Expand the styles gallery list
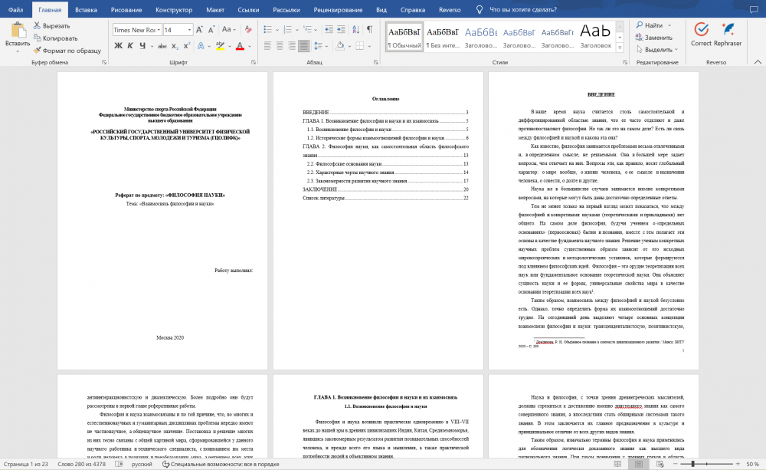Image resolution: width=766 pixels, height=470 pixels. tap(620, 48)
